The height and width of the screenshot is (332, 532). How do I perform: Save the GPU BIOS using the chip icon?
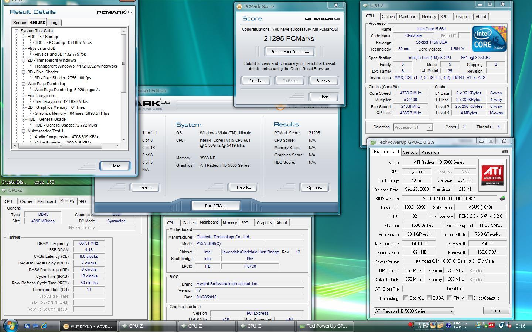click(x=502, y=198)
